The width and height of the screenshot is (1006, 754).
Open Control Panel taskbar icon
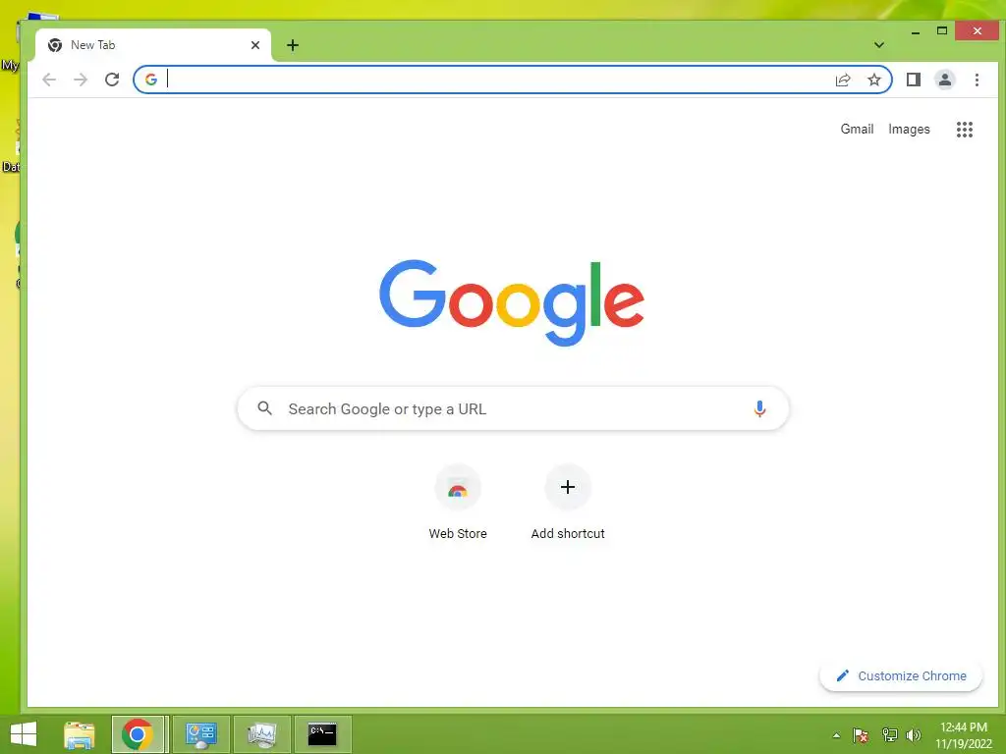(x=200, y=734)
